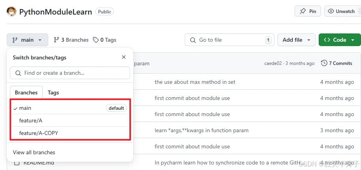The width and height of the screenshot is (361, 170).
Task: Switch to the Tags tab
Action: point(53,92)
